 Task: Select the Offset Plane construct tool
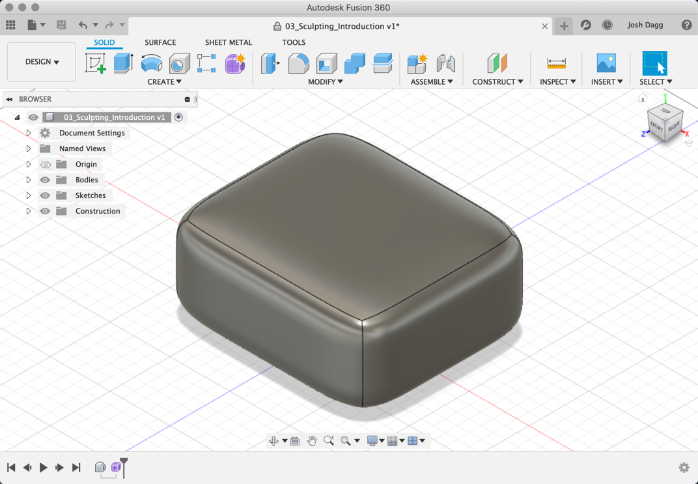coord(497,63)
